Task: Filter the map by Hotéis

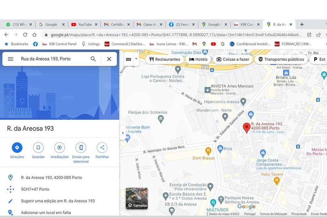Action: [198, 59]
